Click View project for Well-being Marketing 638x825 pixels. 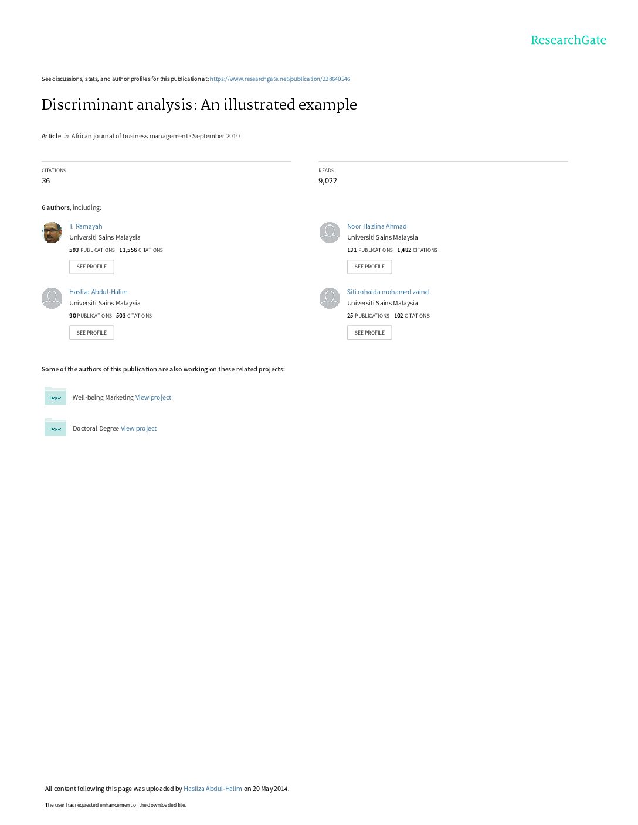(x=153, y=397)
